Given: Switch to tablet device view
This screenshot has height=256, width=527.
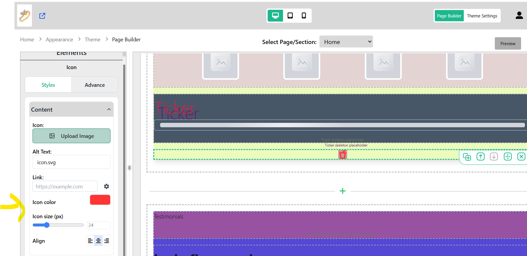Looking at the screenshot, I should (x=290, y=16).
